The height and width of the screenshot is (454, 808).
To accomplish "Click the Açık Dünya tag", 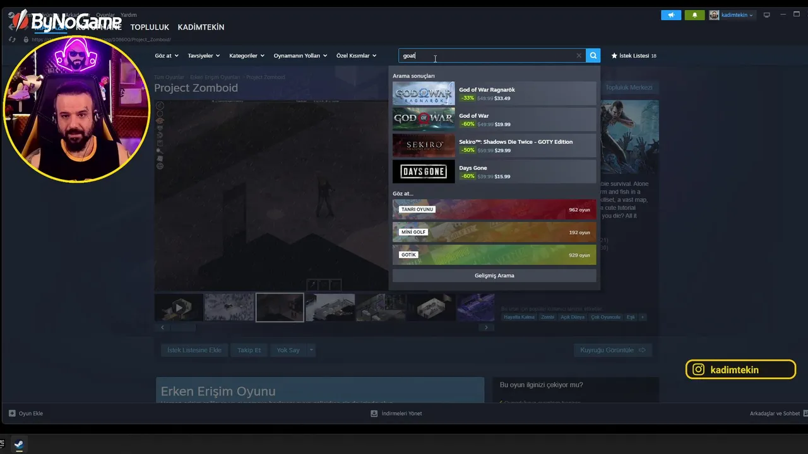I will 573,317.
